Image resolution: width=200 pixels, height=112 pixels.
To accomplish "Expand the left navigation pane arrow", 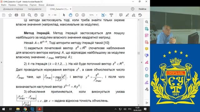I will click(x=2, y=62).
